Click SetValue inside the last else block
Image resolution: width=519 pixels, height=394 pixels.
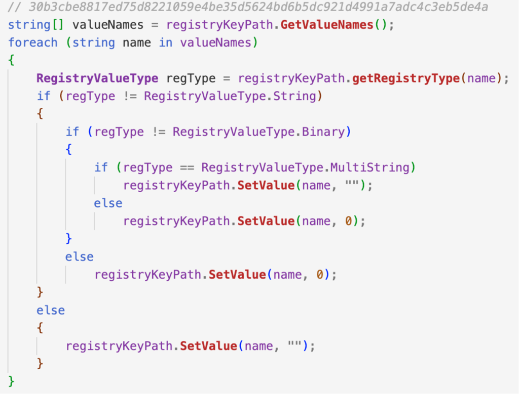click(x=209, y=346)
